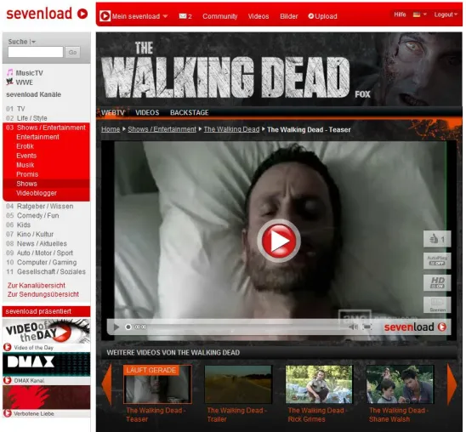The image size is (466, 432).
Task: Click the Shows / Entertainment breadcrumb link
Action: (162, 129)
